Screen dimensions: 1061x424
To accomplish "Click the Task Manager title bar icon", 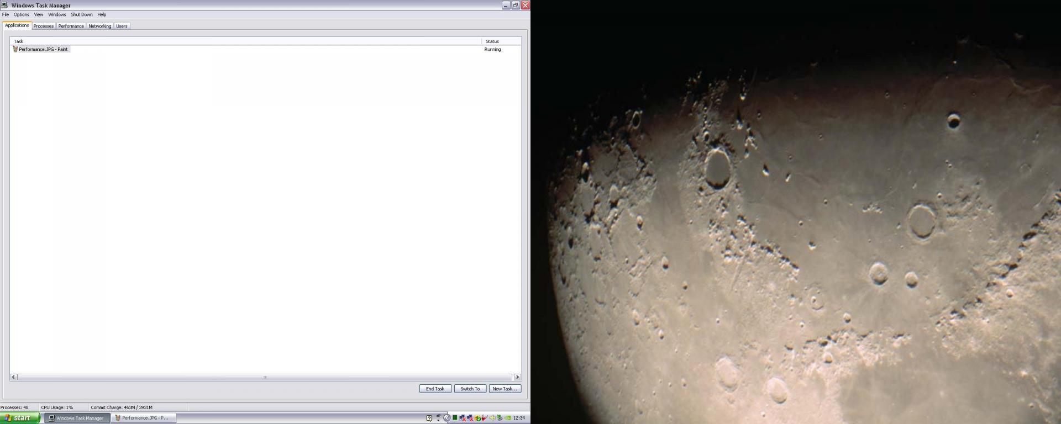I will click(4, 5).
